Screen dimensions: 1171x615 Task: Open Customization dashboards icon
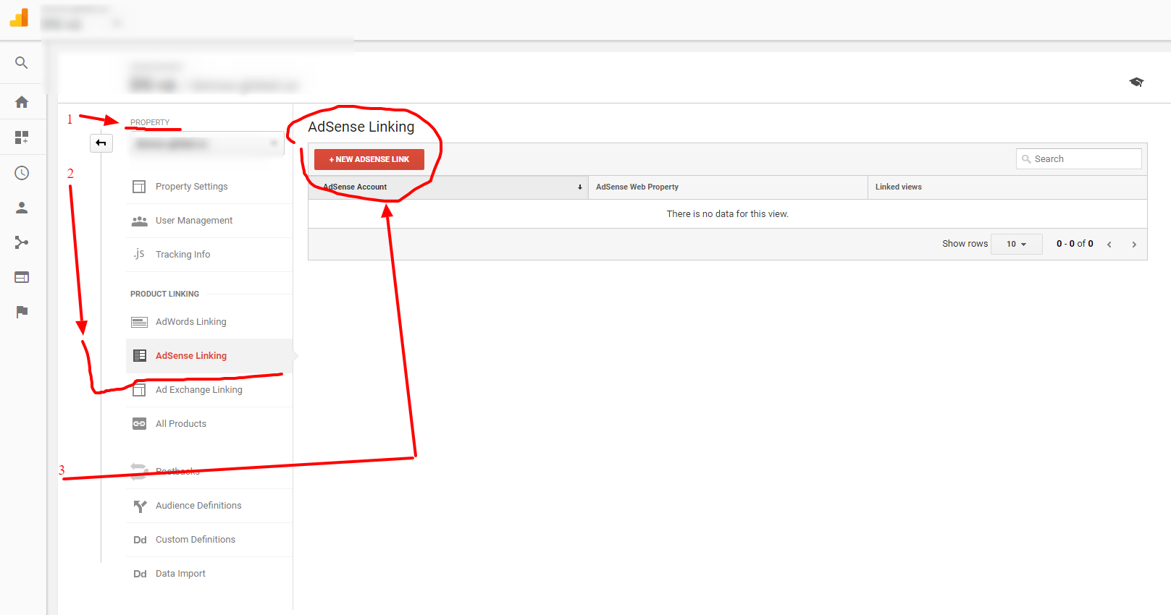point(22,137)
